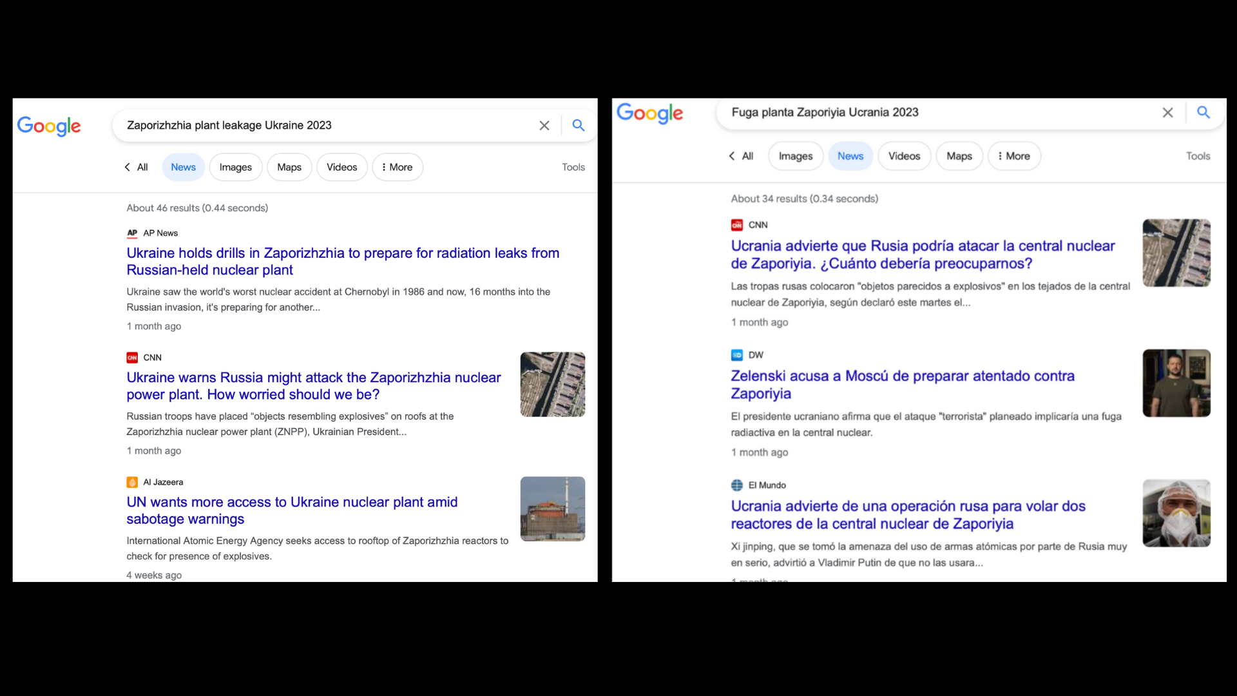Click the Al Jazeera source name

pyautogui.click(x=163, y=482)
